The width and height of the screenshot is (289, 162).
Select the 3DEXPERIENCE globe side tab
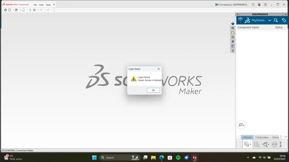pos(233,23)
